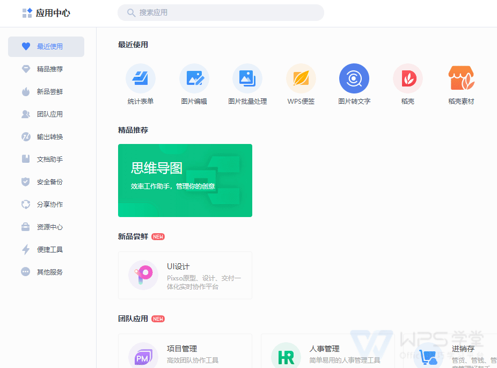The width and height of the screenshot is (497, 368).
Task: Click the circular icon beside 分享协作
Action: (26, 204)
